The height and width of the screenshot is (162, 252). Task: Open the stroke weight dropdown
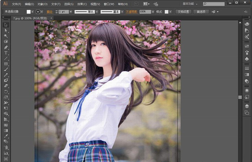[x=70, y=12]
